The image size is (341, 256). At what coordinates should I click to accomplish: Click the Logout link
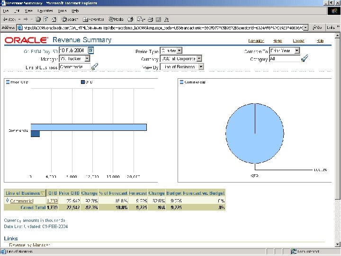click(298, 41)
